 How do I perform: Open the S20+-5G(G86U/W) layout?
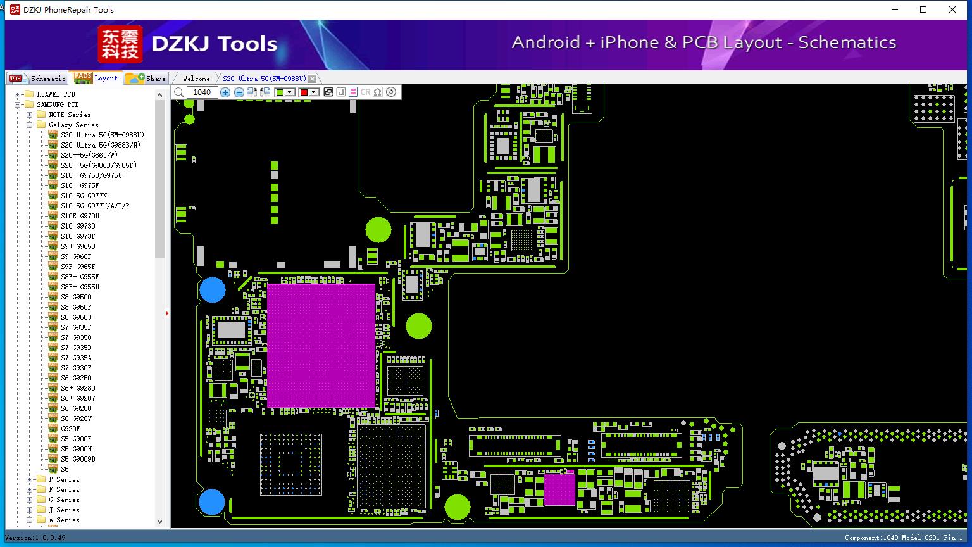tap(89, 155)
